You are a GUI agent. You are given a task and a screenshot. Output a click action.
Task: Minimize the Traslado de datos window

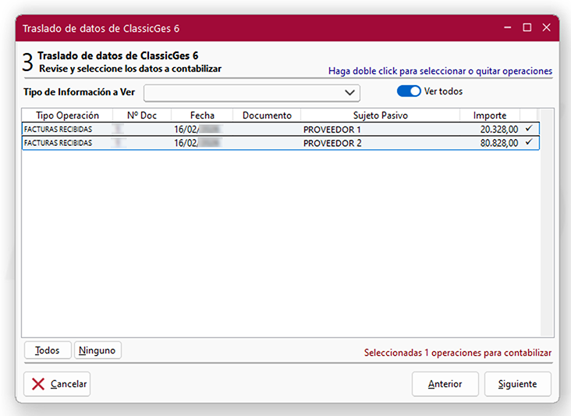click(x=507, y=27)
